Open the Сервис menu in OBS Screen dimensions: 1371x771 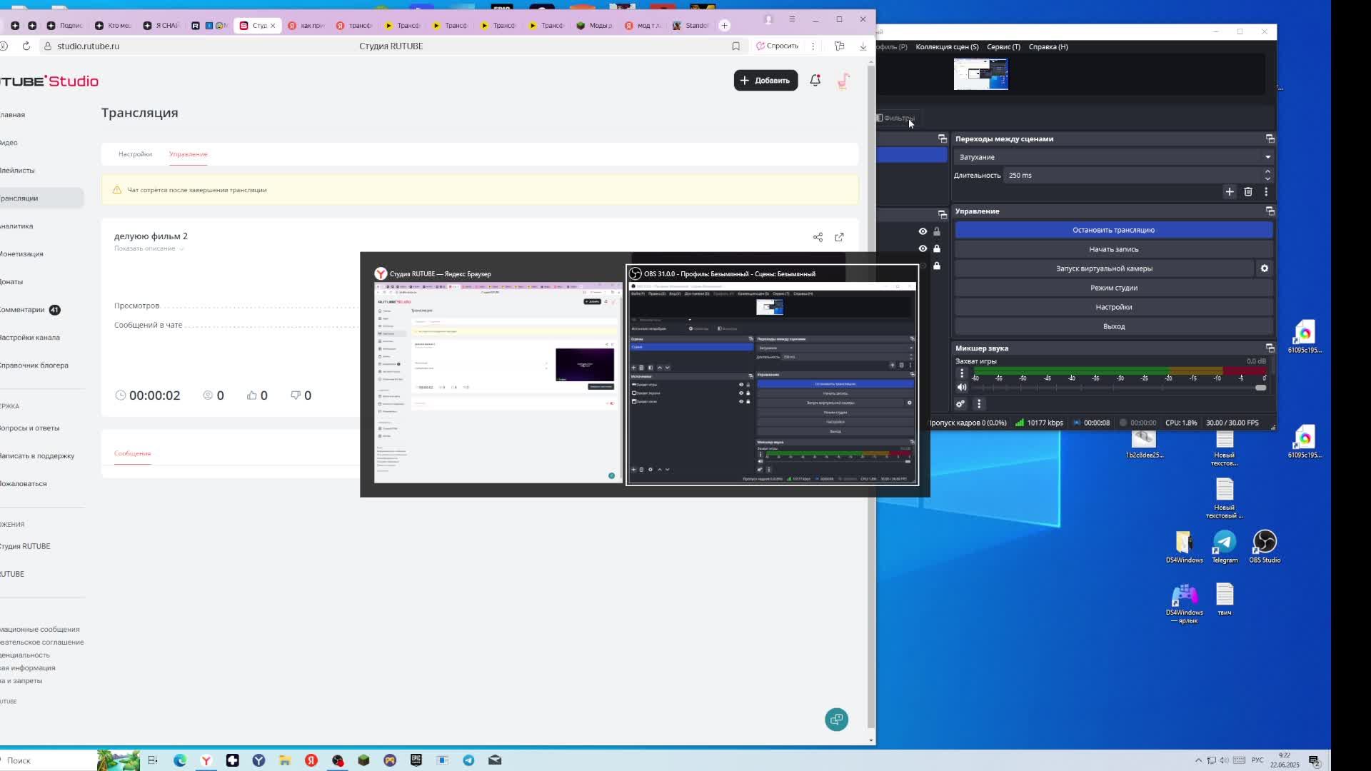(1003, 47)
